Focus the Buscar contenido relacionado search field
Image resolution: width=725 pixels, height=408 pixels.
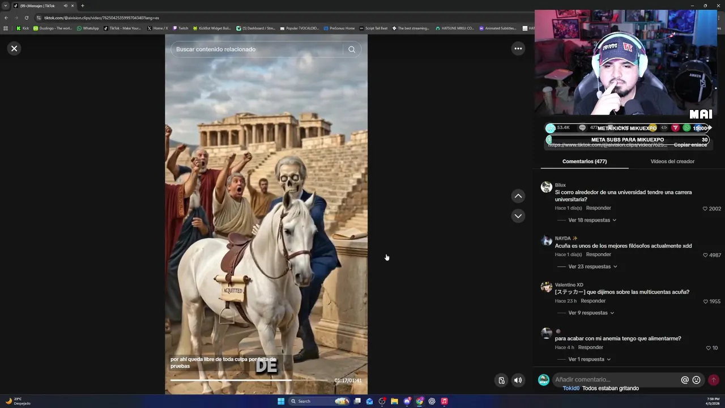[258, 49]
